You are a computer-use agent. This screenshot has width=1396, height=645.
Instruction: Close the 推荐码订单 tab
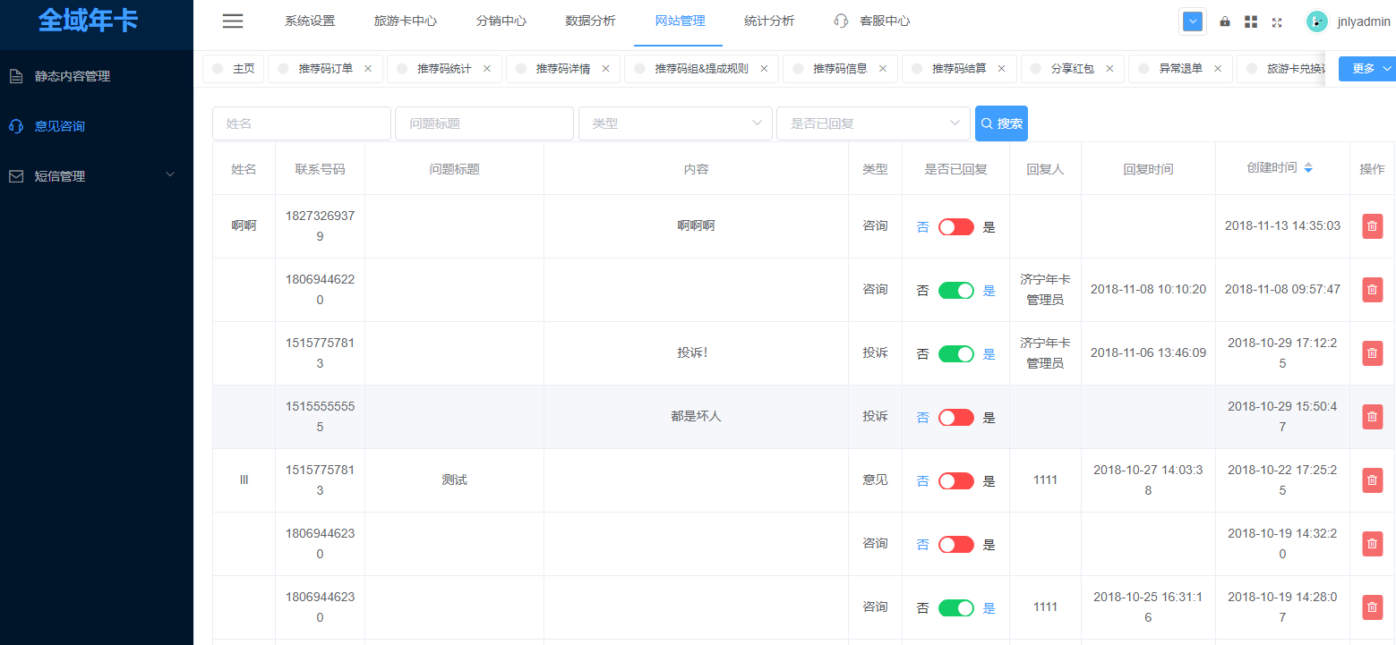pyautogui.click(x=368, y=69)
